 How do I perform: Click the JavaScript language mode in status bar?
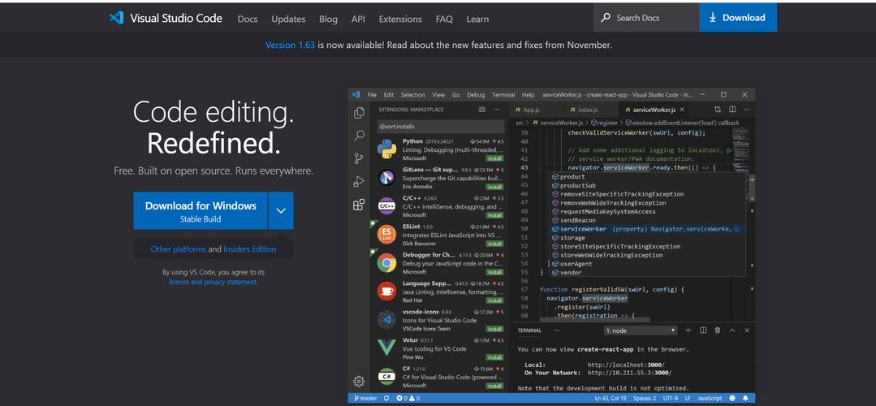tap(710, 398)
